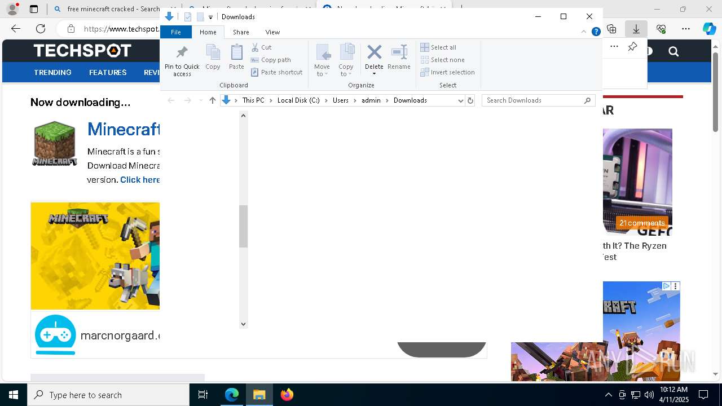Screen dimensions: 722x406
Task: Click Explorer forward navigation arrow
Action: coord(187,100)
